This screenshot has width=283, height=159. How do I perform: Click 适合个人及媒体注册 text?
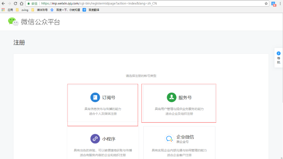(103, 114)
